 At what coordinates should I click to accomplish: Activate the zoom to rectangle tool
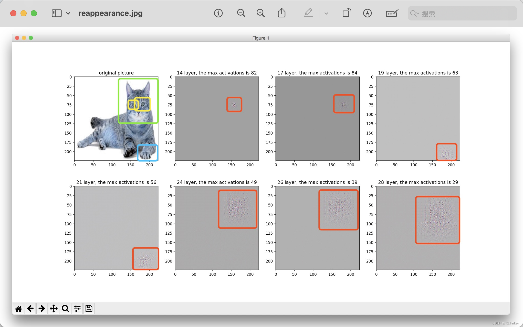tap(65, 309)
